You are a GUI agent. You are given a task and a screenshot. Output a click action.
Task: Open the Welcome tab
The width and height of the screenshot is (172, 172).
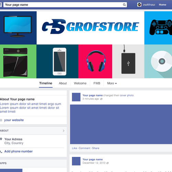[x=80, y=83]
